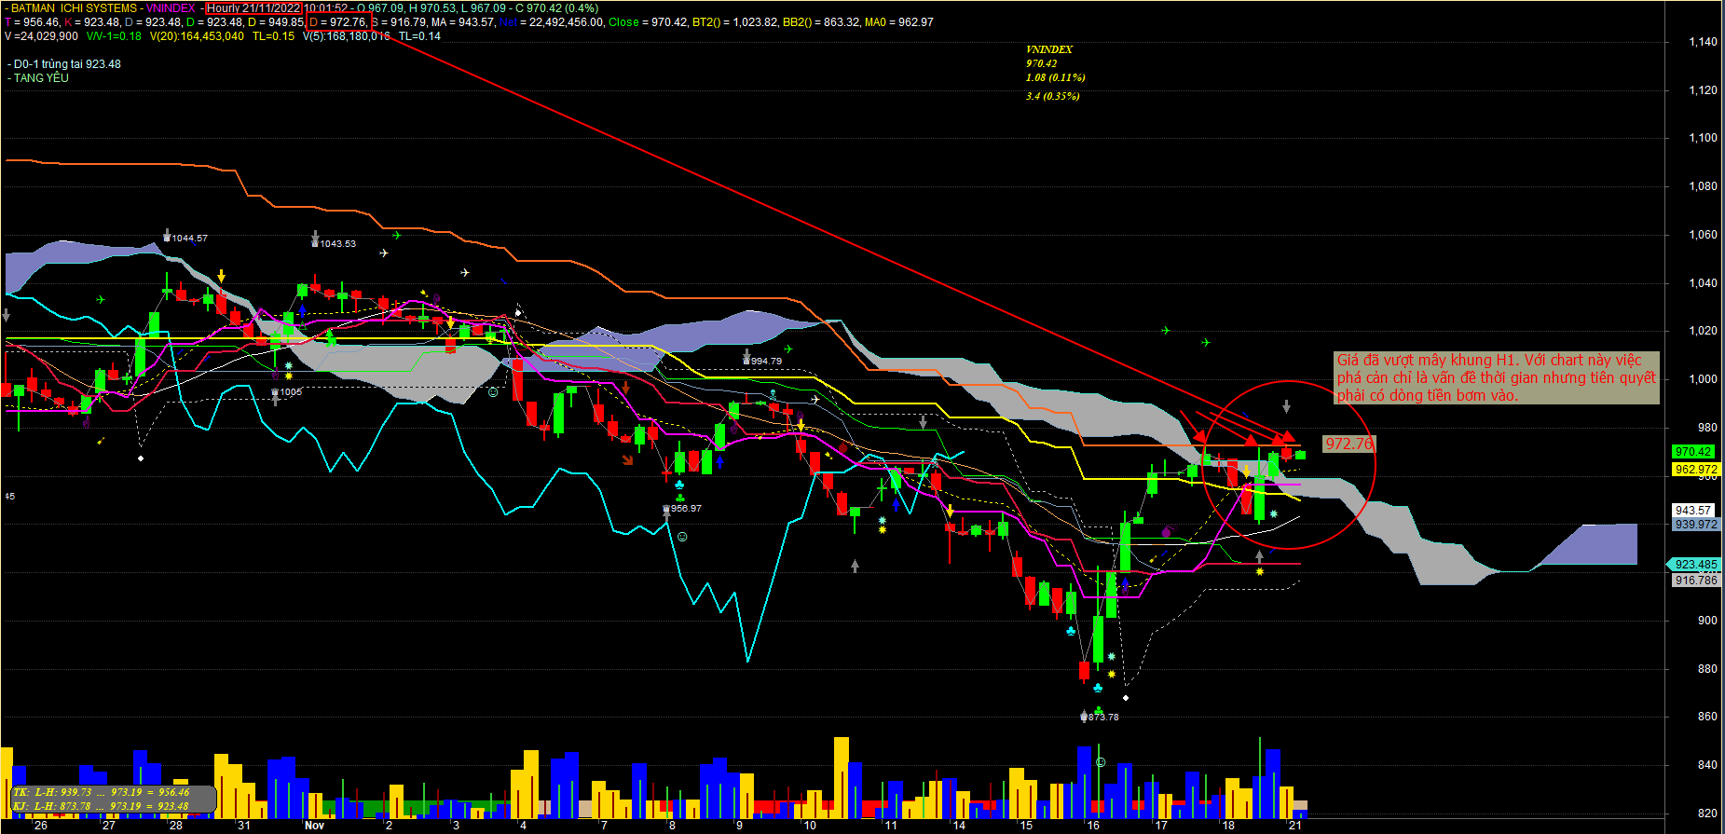
Task: Click the "860" level on price axis
Action: tap(1707, 717)
